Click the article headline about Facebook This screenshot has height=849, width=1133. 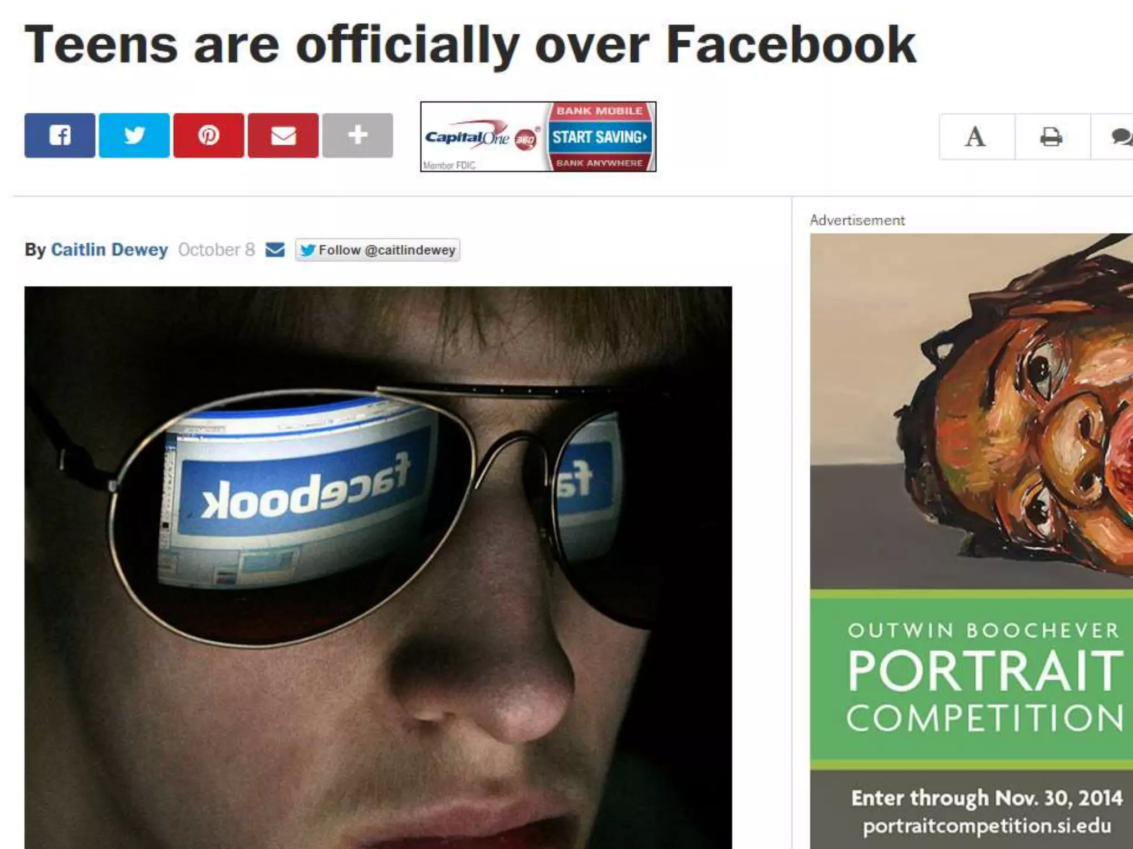pos(470,45)
